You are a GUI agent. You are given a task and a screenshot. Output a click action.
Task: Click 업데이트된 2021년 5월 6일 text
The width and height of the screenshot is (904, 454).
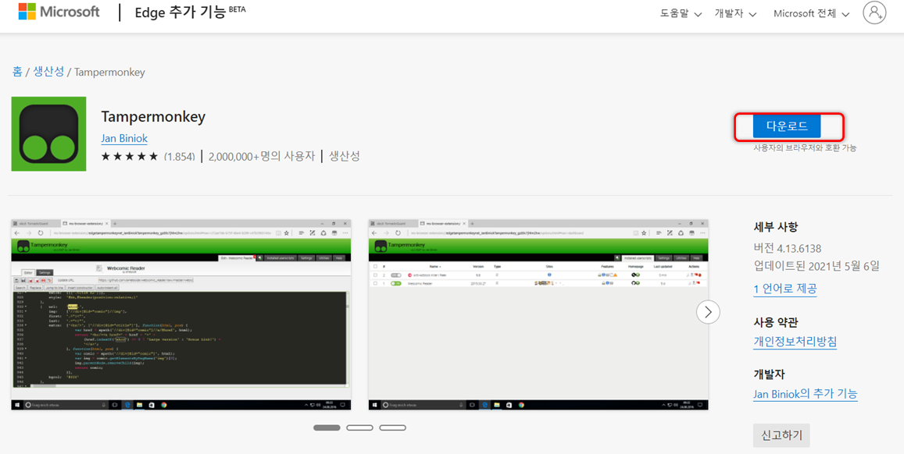point(817,265)
